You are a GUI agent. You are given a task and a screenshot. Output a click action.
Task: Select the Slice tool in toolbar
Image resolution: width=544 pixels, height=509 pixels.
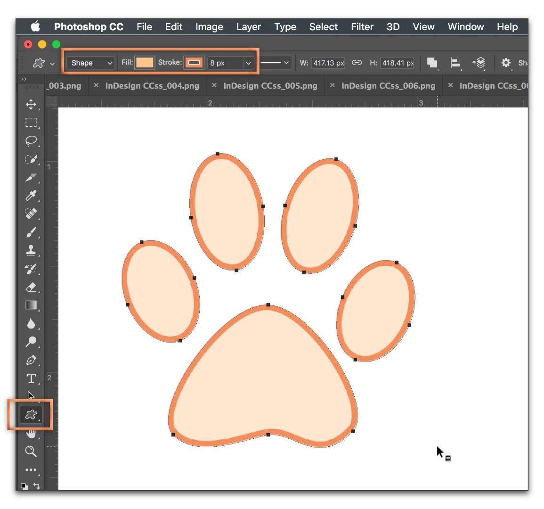[x=31, y=177]
